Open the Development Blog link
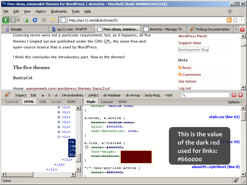 [193, 50]
